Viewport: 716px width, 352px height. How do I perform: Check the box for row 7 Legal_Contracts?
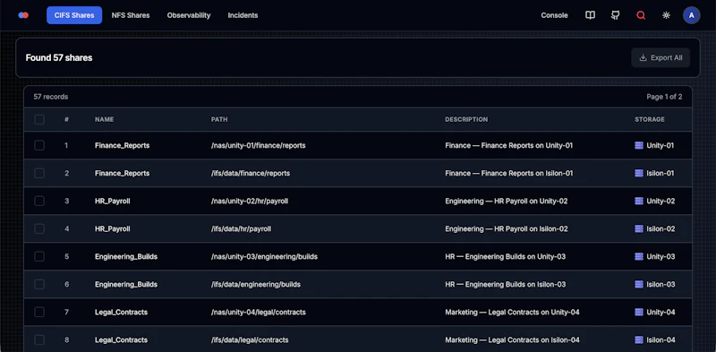tap(39, 313)
